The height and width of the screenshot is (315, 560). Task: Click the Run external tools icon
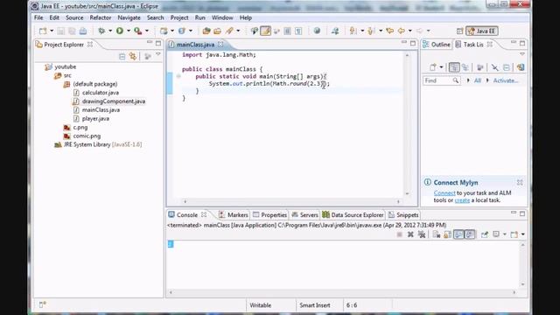coord(138,31)
